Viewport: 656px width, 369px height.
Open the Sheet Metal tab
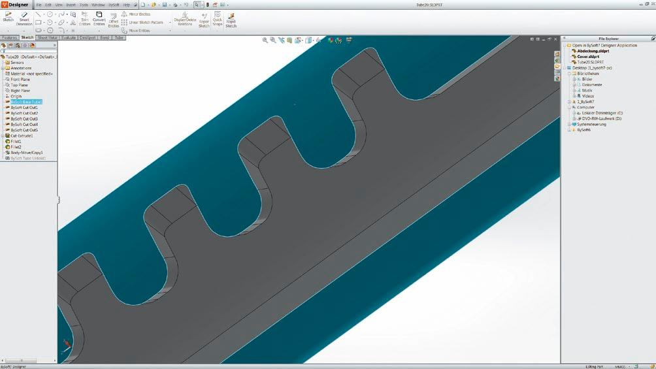pos(47,38)
